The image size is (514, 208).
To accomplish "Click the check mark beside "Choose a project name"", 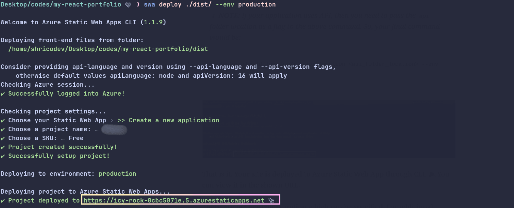I will coord(3,129).
